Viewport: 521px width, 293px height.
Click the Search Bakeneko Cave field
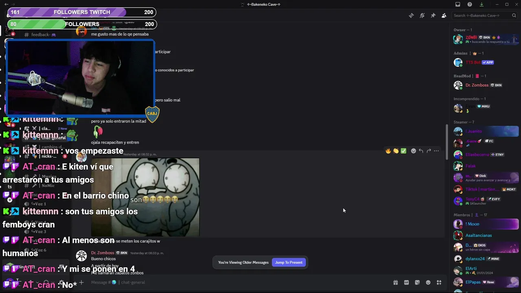tap(484, 15)
